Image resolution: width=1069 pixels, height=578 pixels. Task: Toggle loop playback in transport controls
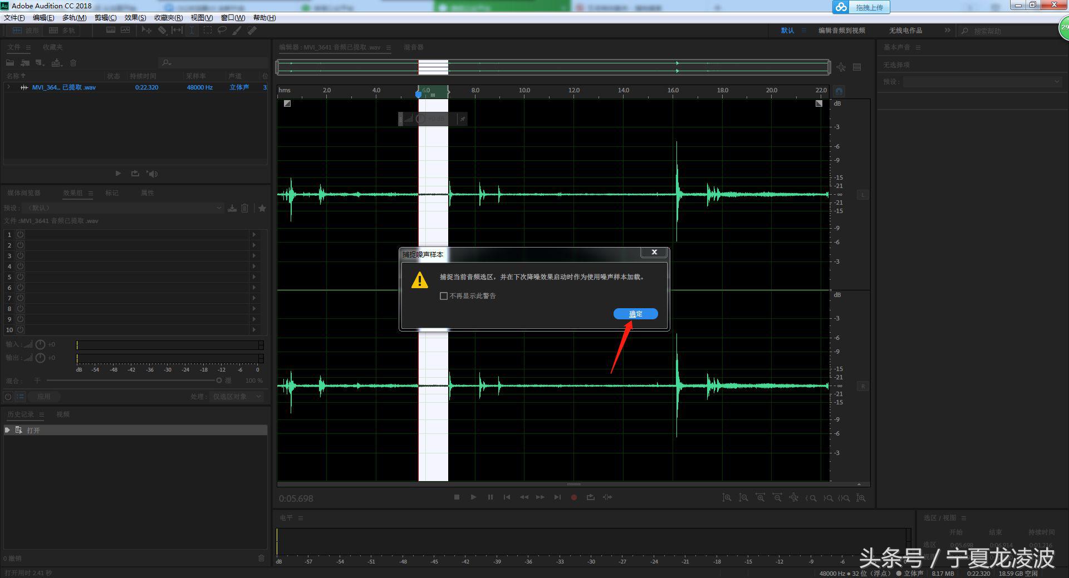(590, 497)
